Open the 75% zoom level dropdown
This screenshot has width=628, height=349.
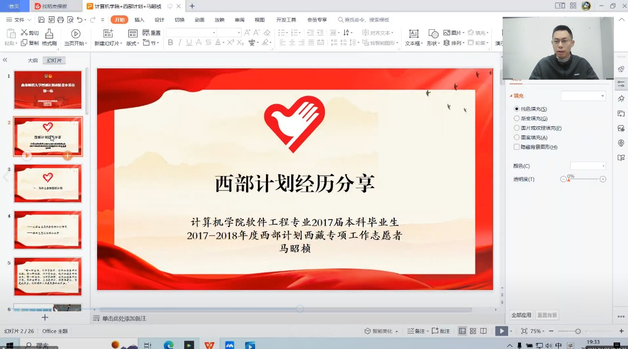(538, 331)
